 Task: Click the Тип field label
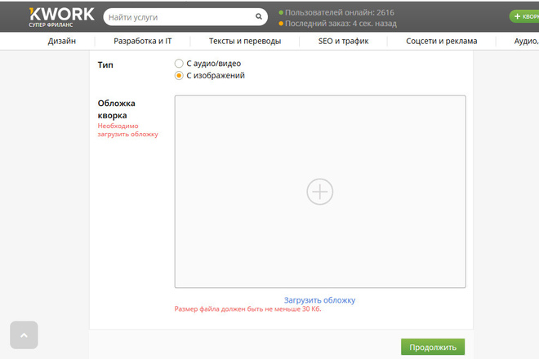click(105, 65)
